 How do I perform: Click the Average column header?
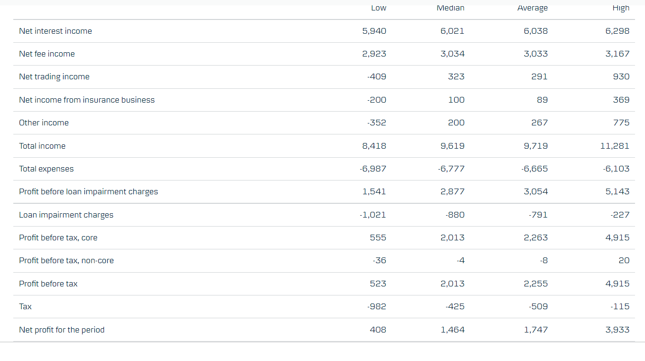click(532, 8)
